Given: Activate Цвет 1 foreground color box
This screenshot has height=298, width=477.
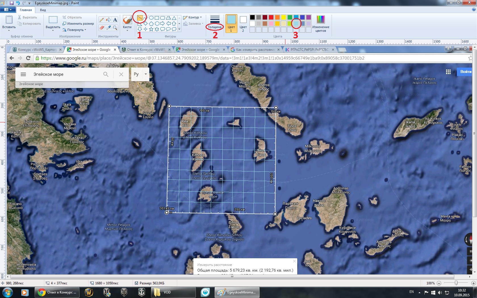Looking at the screenshot, I should pos(231,24).
